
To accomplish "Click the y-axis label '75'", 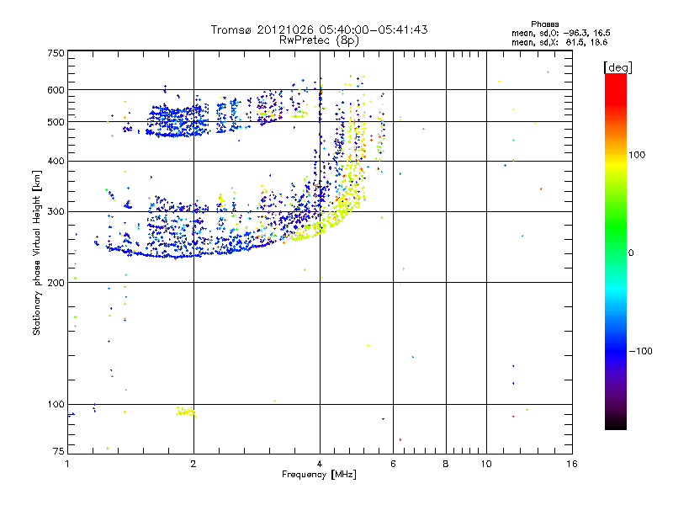I will click(x=59, y=451).
